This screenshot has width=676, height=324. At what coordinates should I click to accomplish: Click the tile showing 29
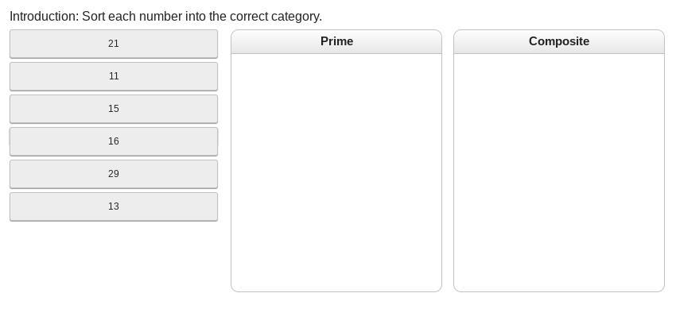tap(114, 174)
